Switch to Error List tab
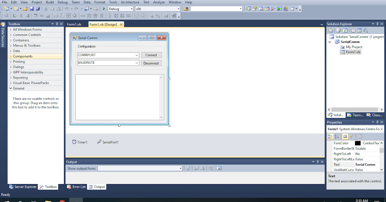 coord(76,187)
